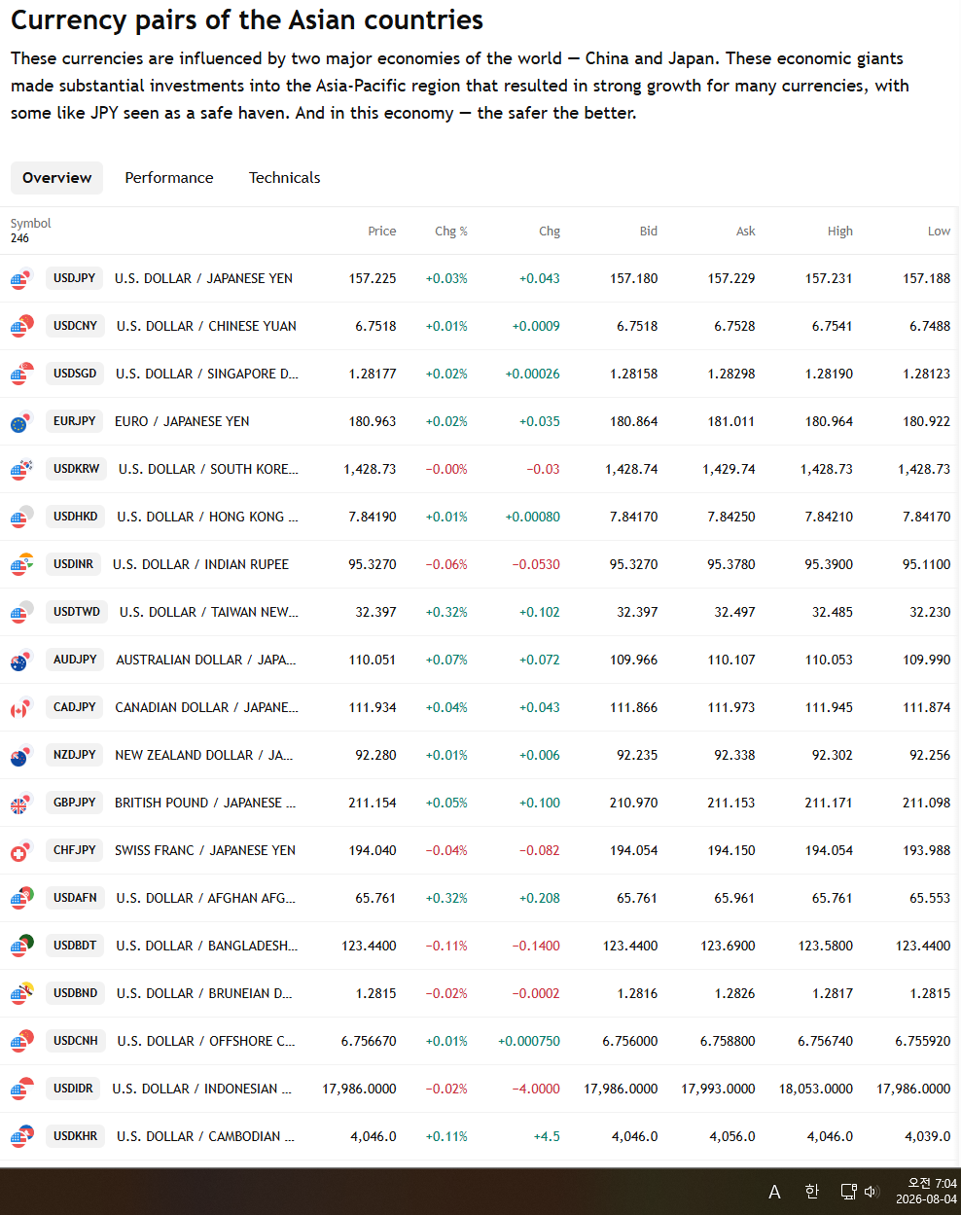Image resolution: width=961 pixels, height=1215 pixels.
Task: Click the USDTWD change value +0.32%
Action: 446,612
